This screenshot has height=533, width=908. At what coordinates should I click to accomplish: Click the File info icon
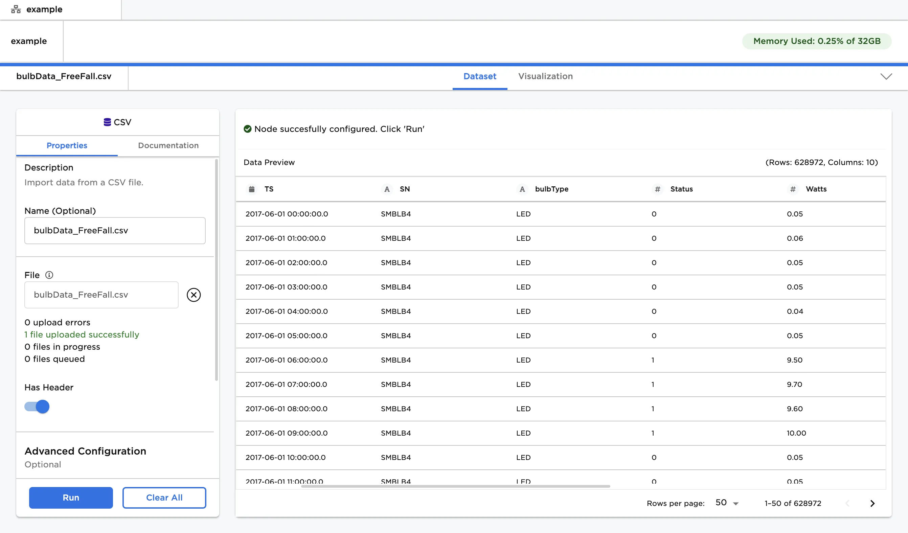(49, 275)
